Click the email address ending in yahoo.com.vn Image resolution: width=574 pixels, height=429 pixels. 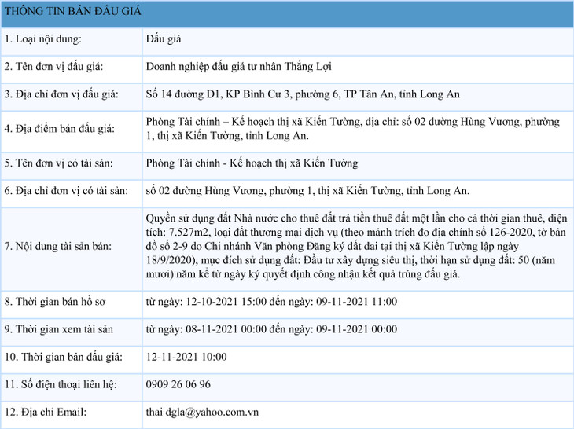[203, 412]
